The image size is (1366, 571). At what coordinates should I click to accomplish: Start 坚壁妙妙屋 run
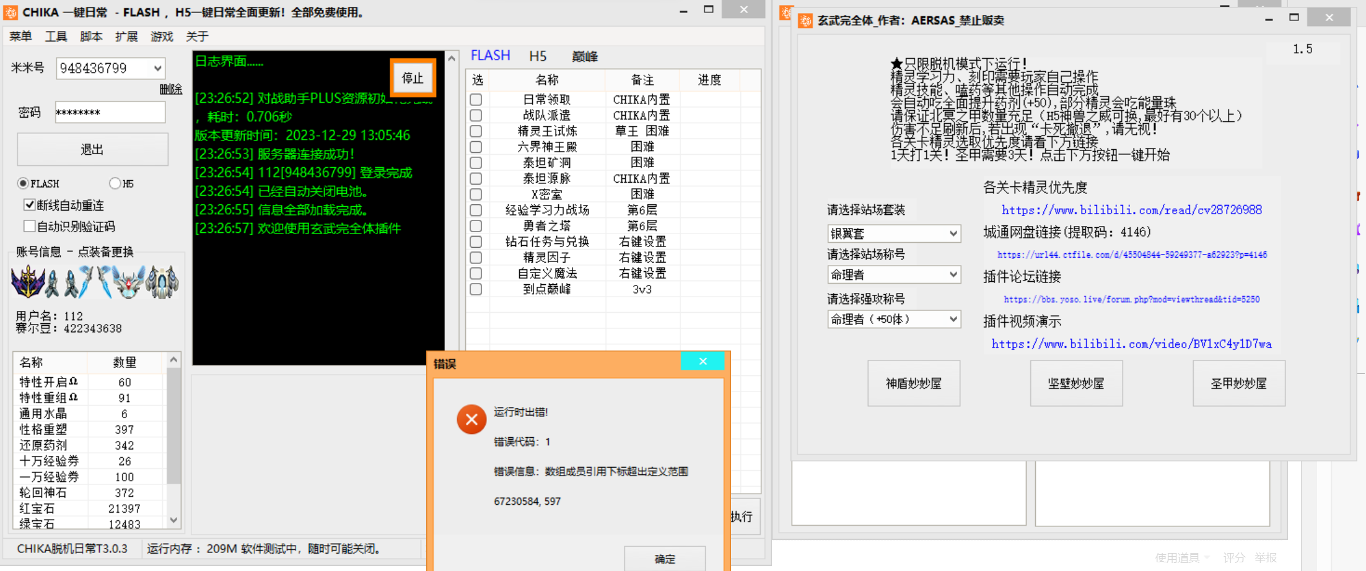tap(1076, 383)
